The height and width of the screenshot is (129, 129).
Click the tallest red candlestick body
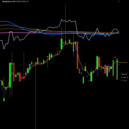coord(77,55)
